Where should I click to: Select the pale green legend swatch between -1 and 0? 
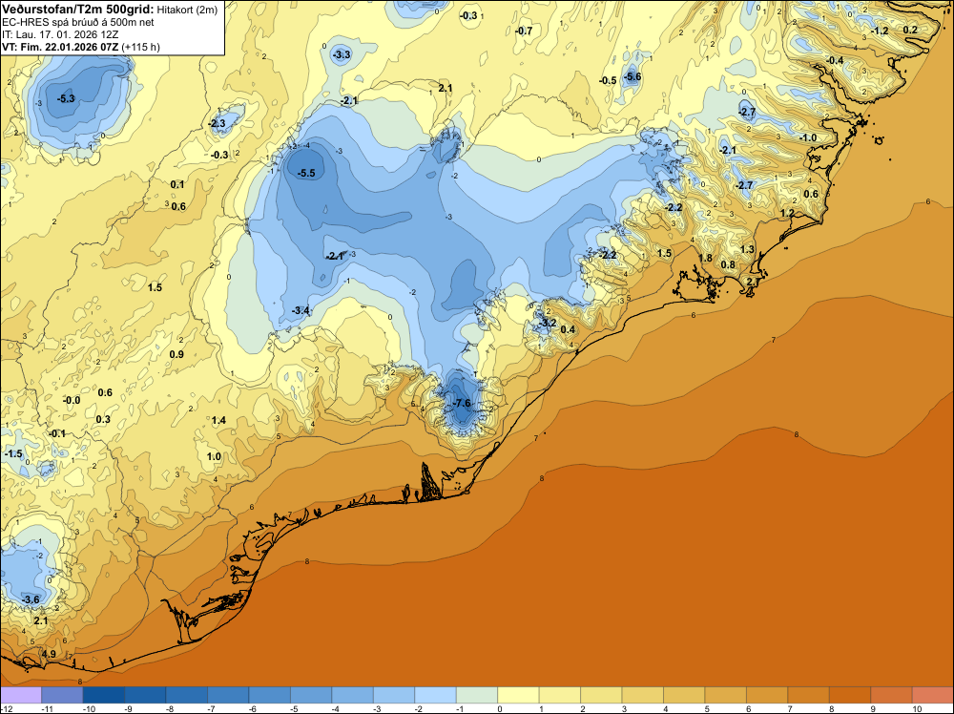point(477,695)
